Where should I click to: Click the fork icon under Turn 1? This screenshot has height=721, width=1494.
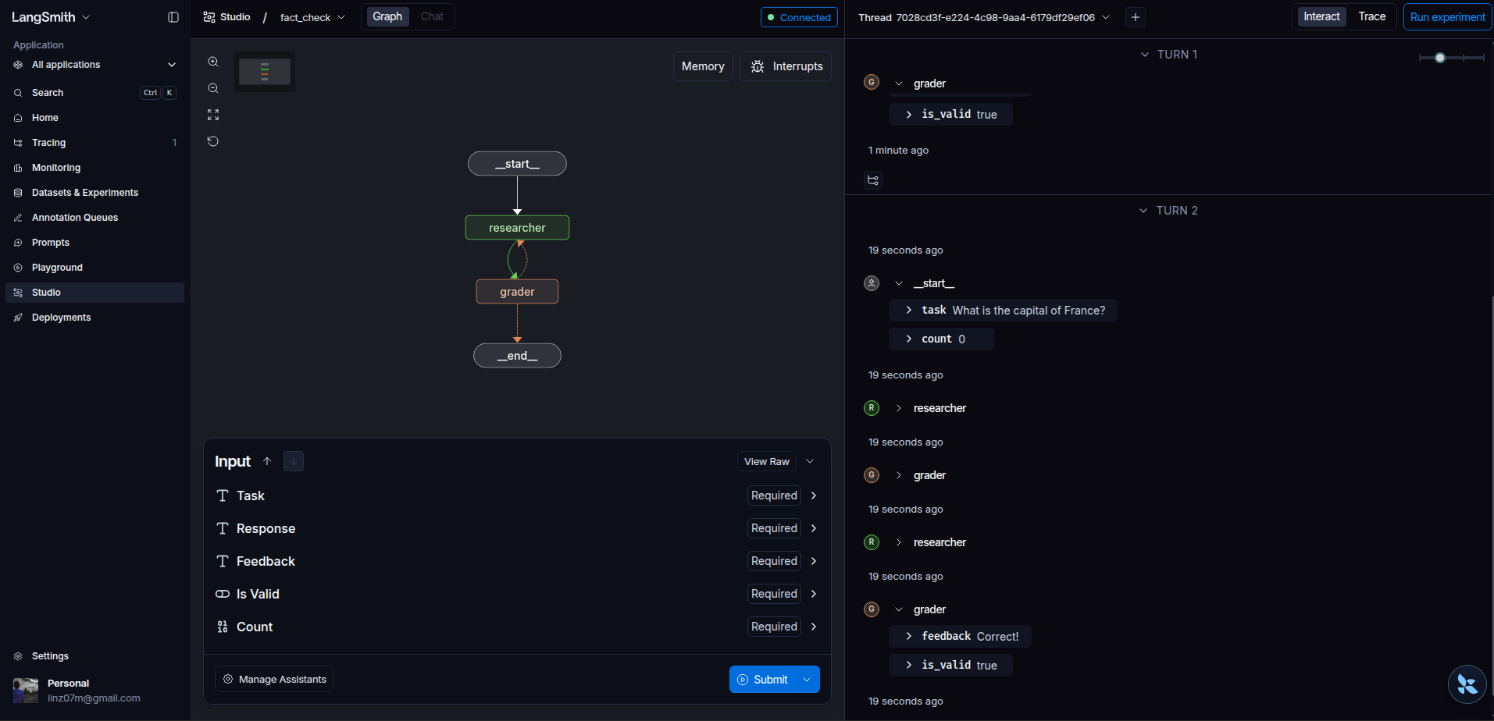[x=873, y=180]
